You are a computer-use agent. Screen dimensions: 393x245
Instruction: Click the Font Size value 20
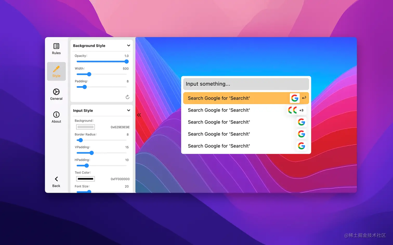(x=127, y=186)
